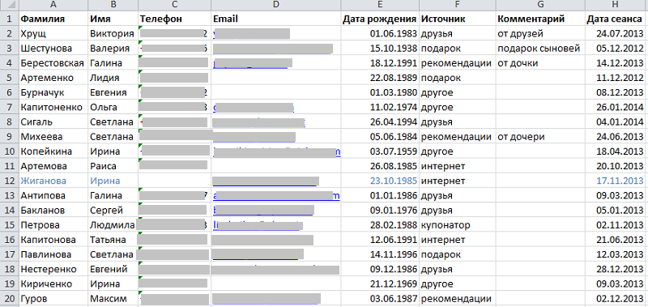Image resolution: width=648 pixels, height=307 pixels.
Task: Select the купонатор source cell
Action: point(458,224)
